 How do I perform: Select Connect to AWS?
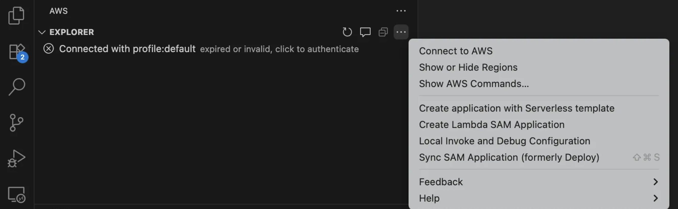point(456,51)
